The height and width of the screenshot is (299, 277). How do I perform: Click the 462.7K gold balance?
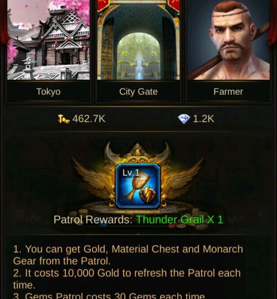point(89,119)
